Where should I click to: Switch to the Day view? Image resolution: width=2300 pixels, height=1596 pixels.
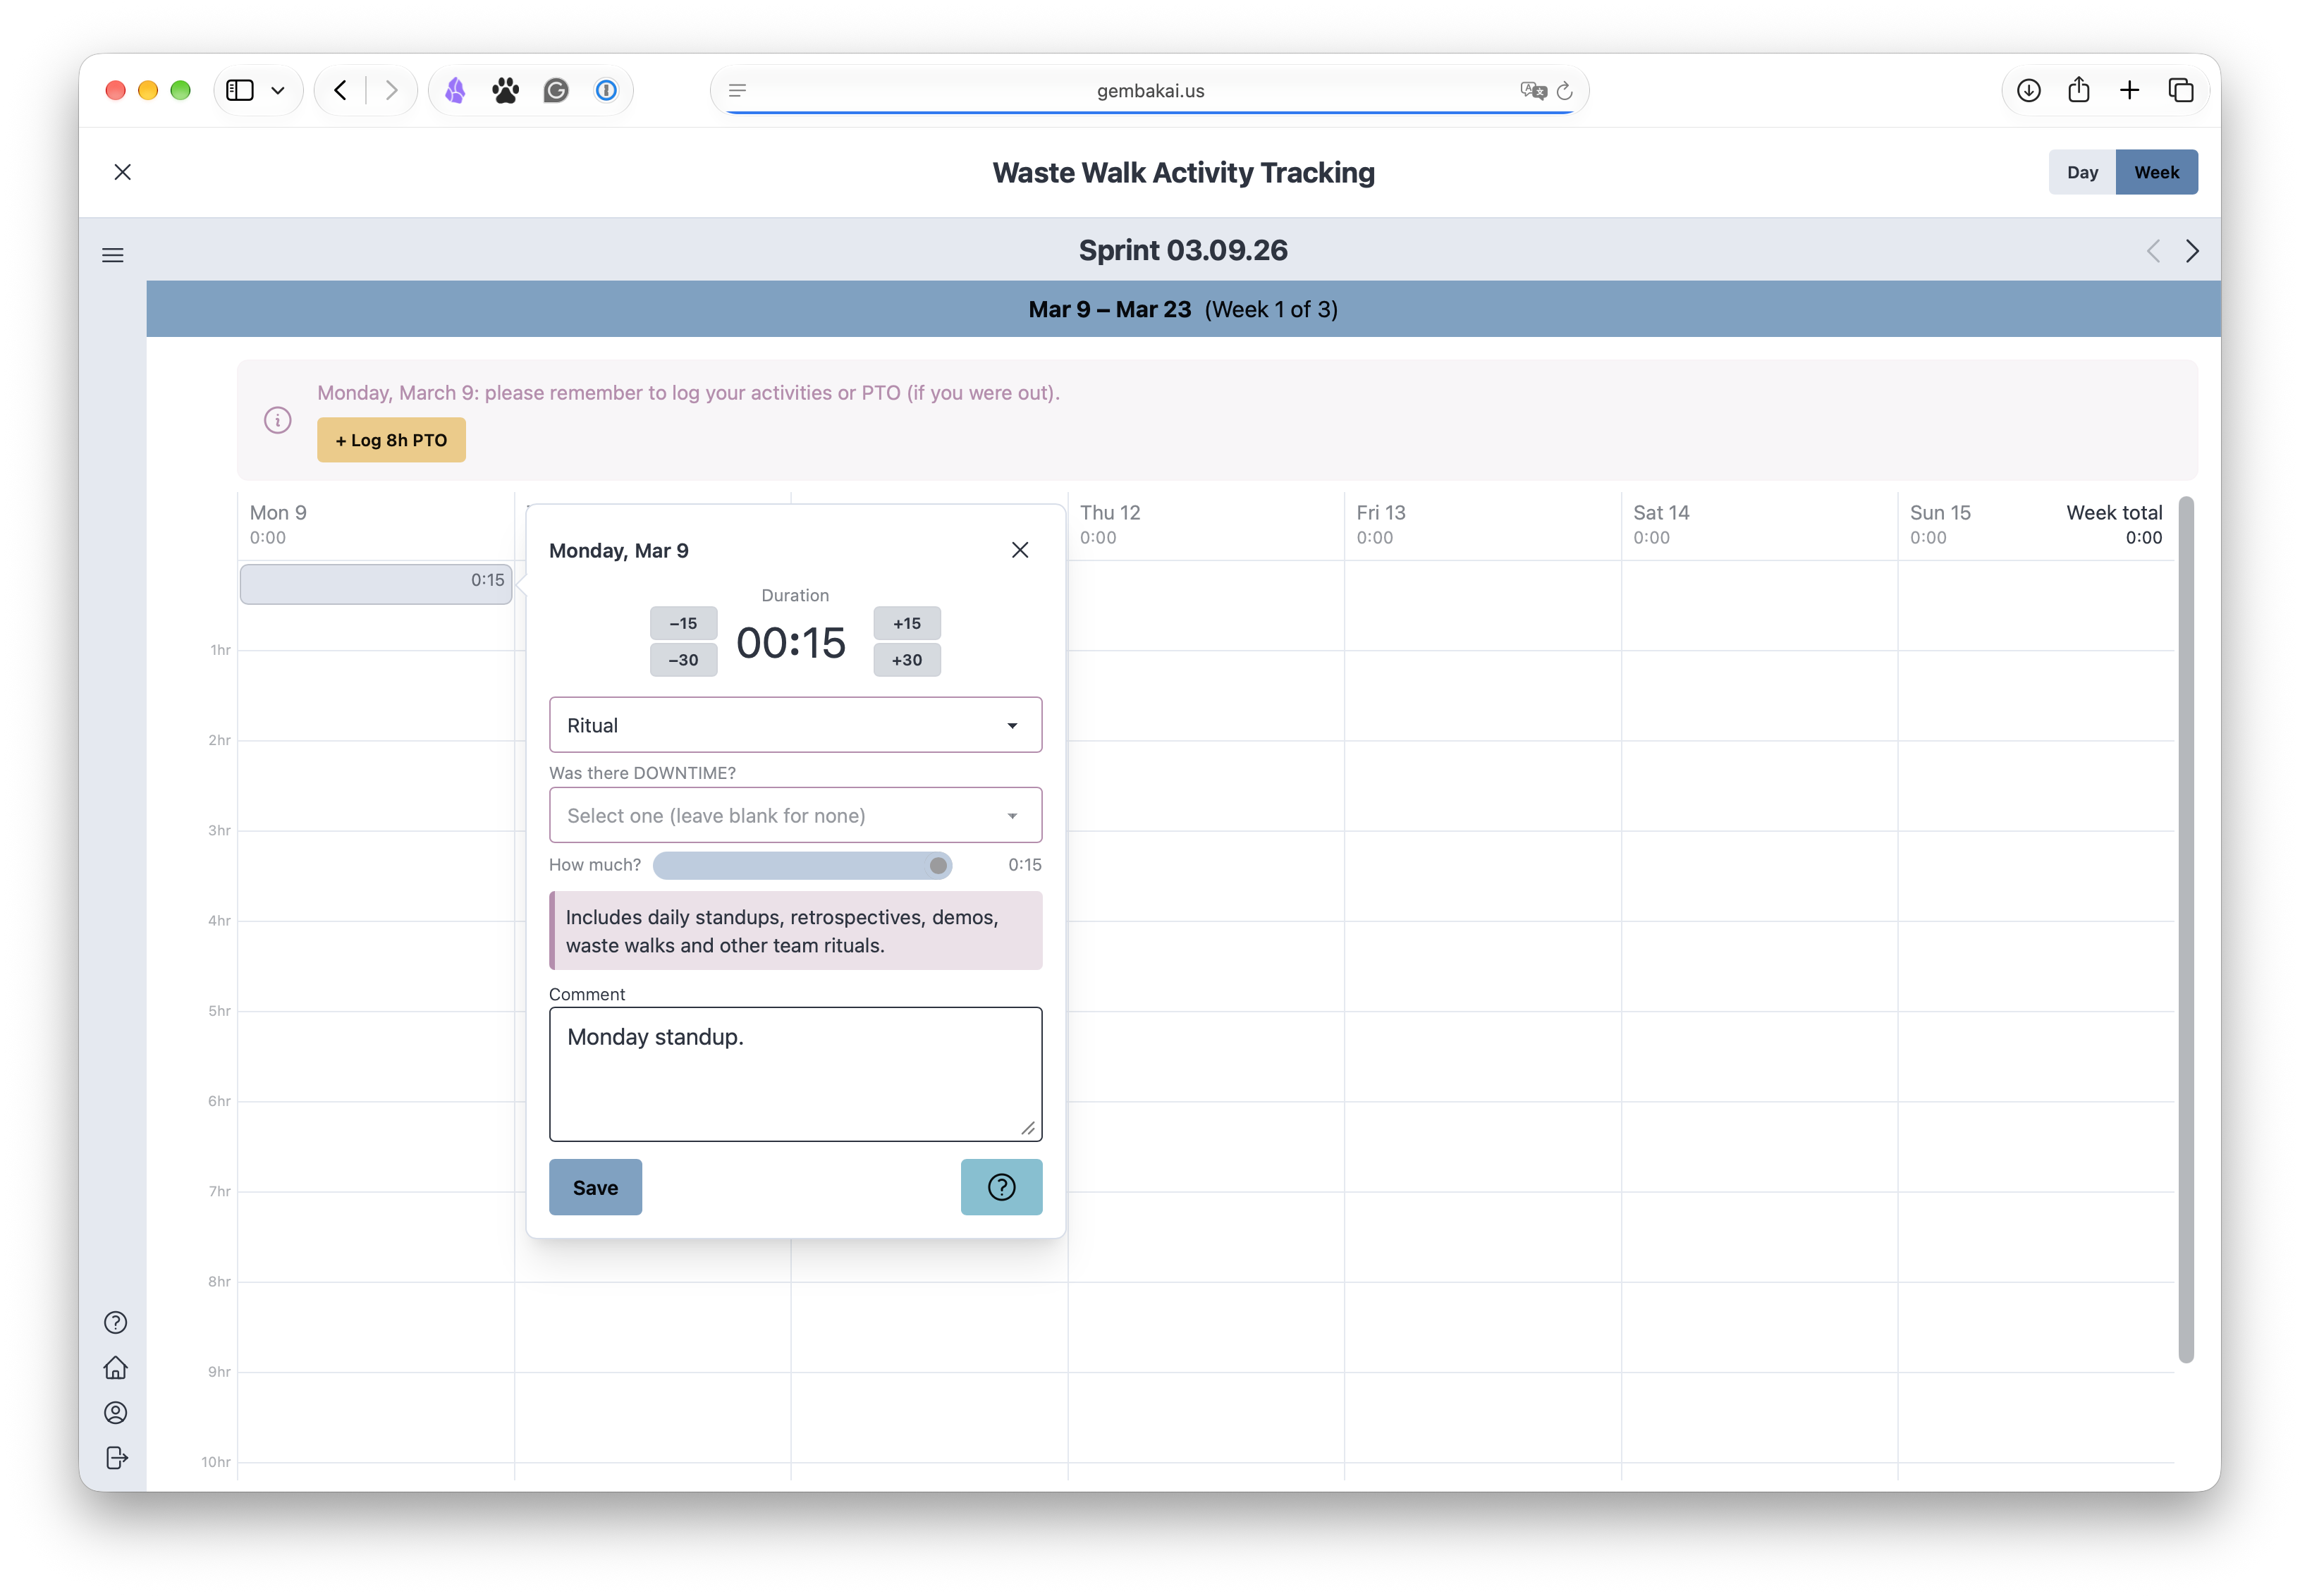point(2082,172)
